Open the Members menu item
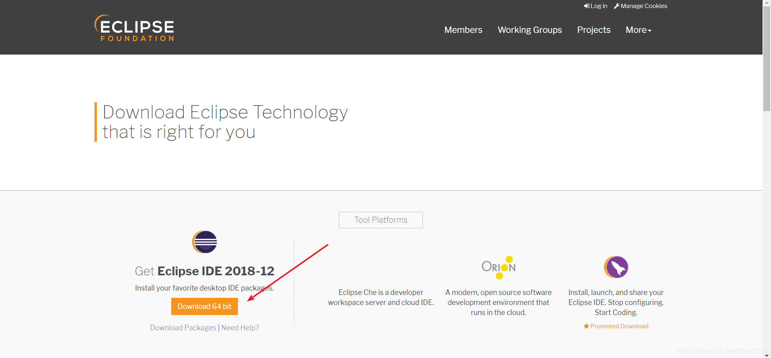 tap(463, 30)
